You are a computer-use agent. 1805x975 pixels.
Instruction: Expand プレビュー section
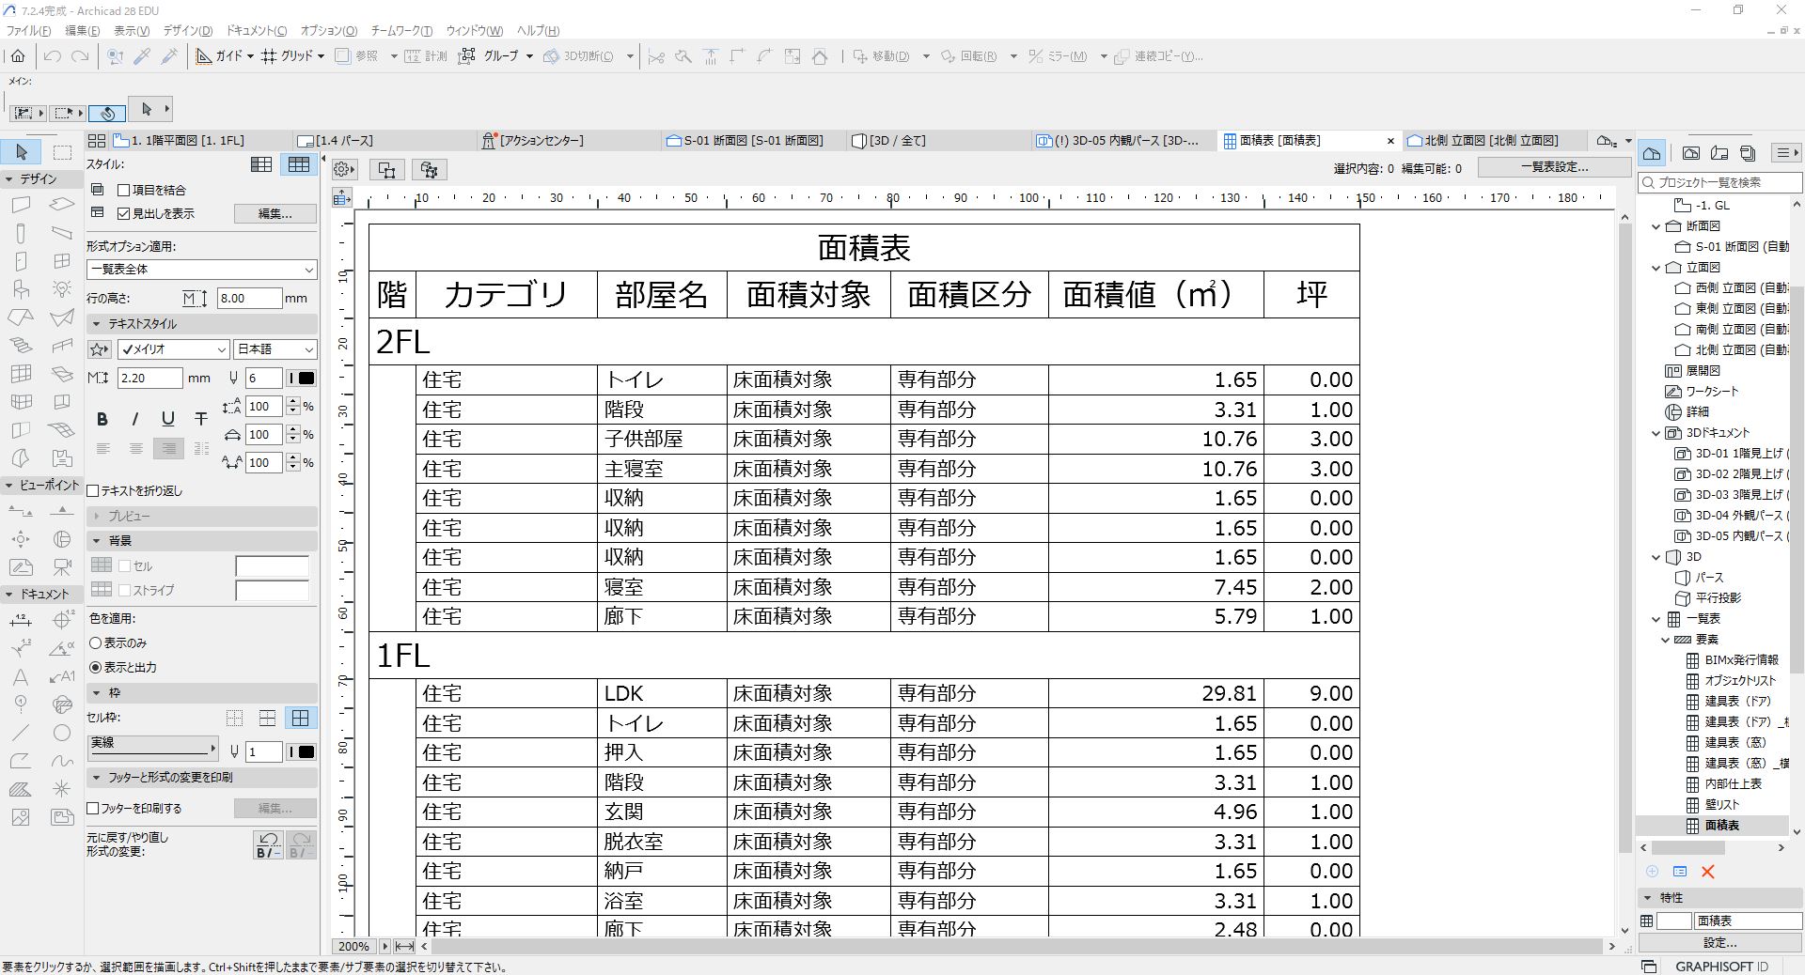click(96, 517)
